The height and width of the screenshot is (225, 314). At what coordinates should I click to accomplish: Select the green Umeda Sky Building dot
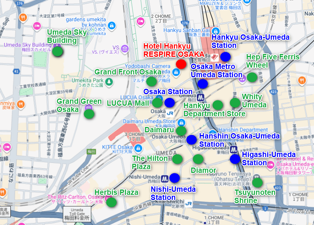[57, 51]
